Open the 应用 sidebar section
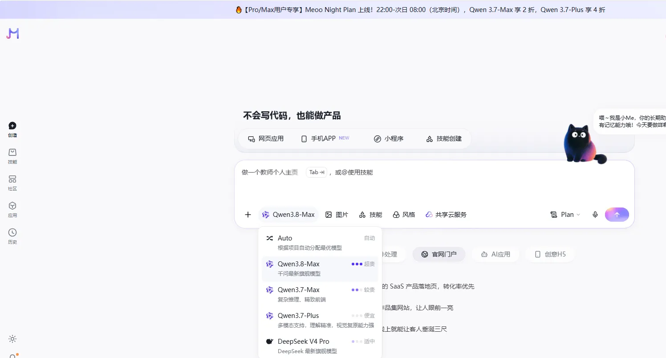The image size is (666, 358). [12, 210]
